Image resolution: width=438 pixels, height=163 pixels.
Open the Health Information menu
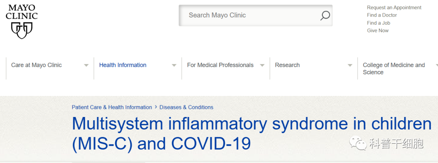click(x=122, y=65)
